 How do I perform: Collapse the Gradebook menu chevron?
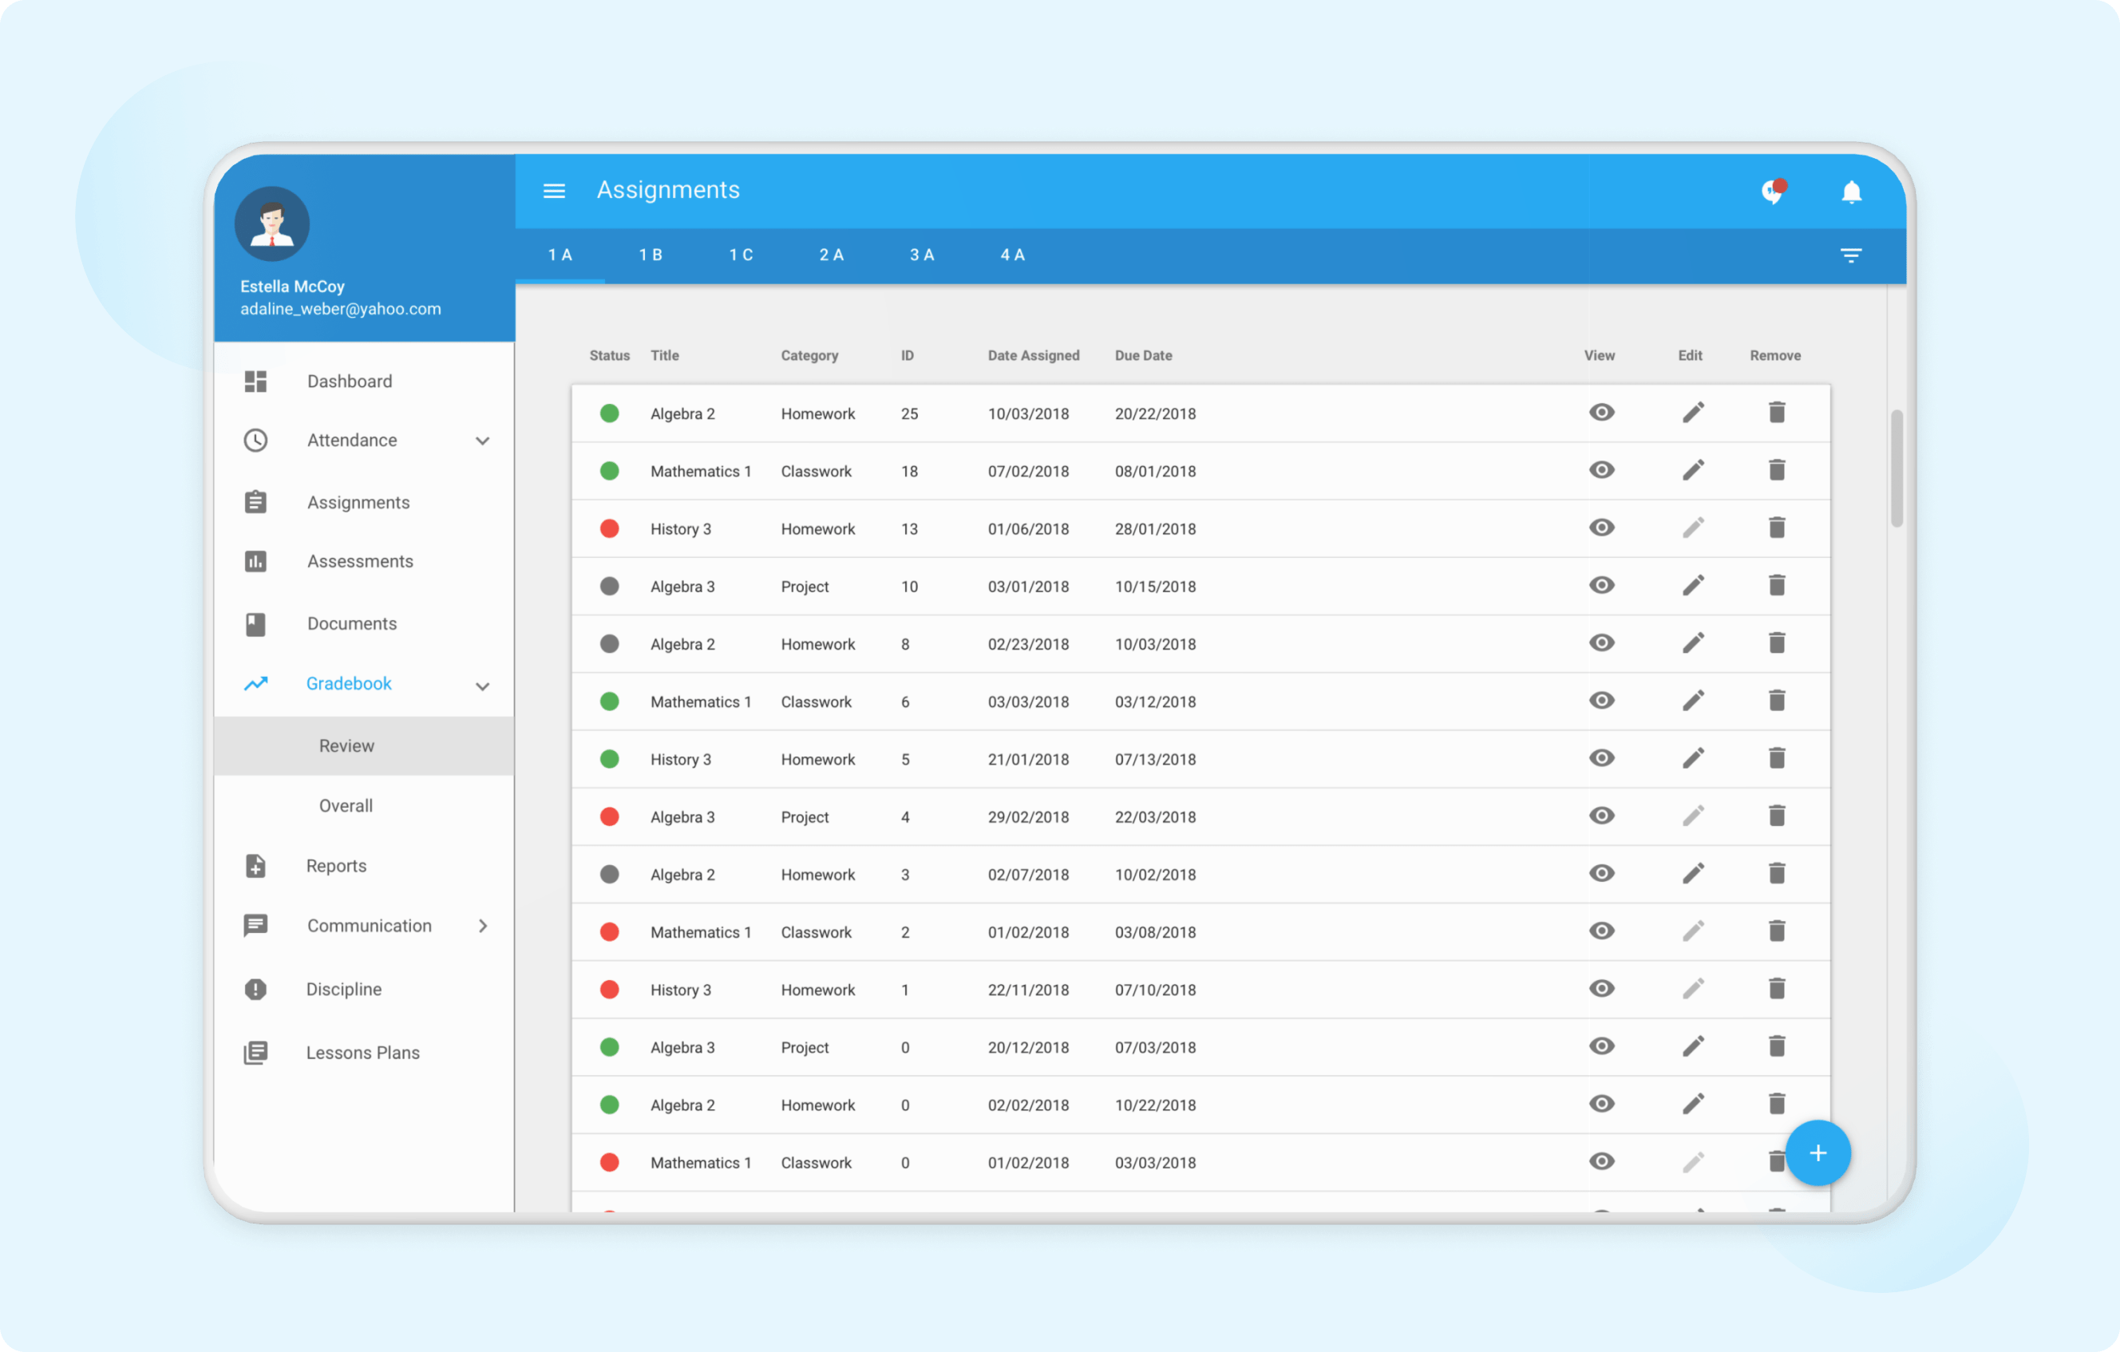coord(482,685)
